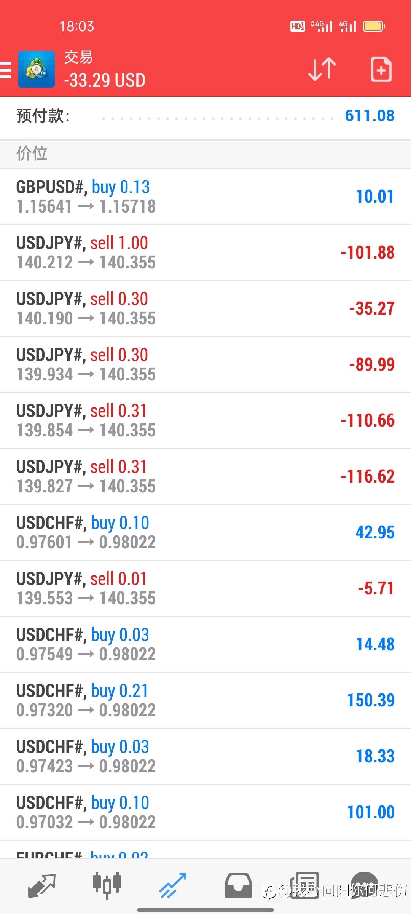Switch to the candlestick Chart tab
This screenshot has width=411, height=914.
point(107,885)
